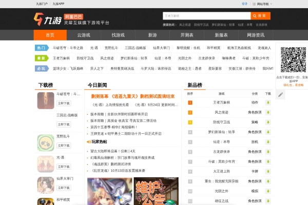308x205 pixels.
Task: Click the 斗破苍穹 game icon in 下载榜
Action: click(46, 100)
